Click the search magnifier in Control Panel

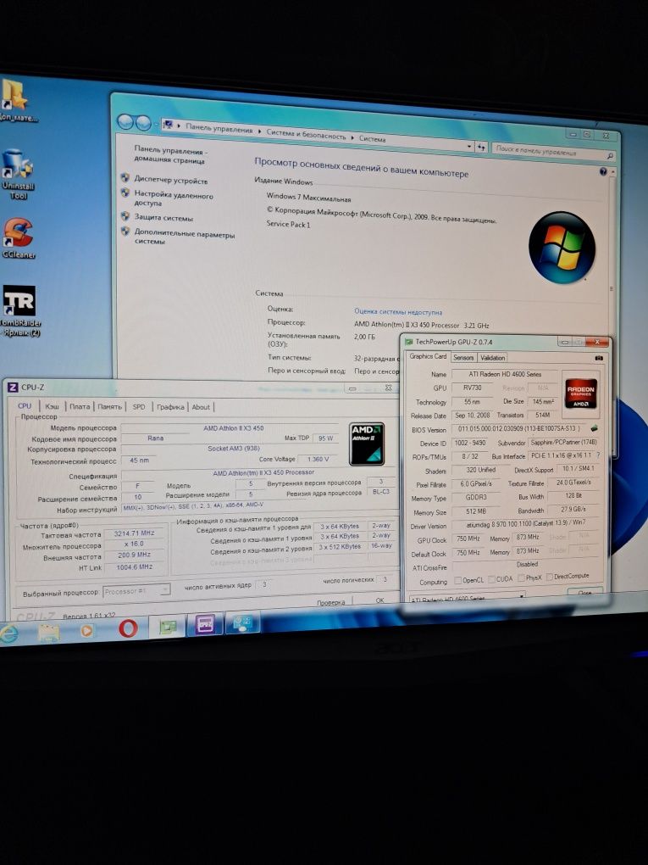click(609, 155)
